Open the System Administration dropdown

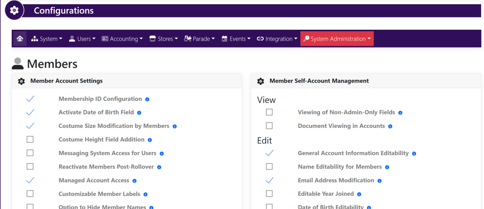tap(337, 39)
